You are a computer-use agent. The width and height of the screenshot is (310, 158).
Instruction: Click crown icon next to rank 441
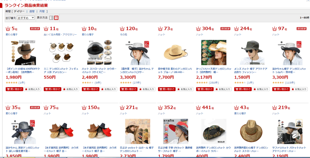coord(198,108)
